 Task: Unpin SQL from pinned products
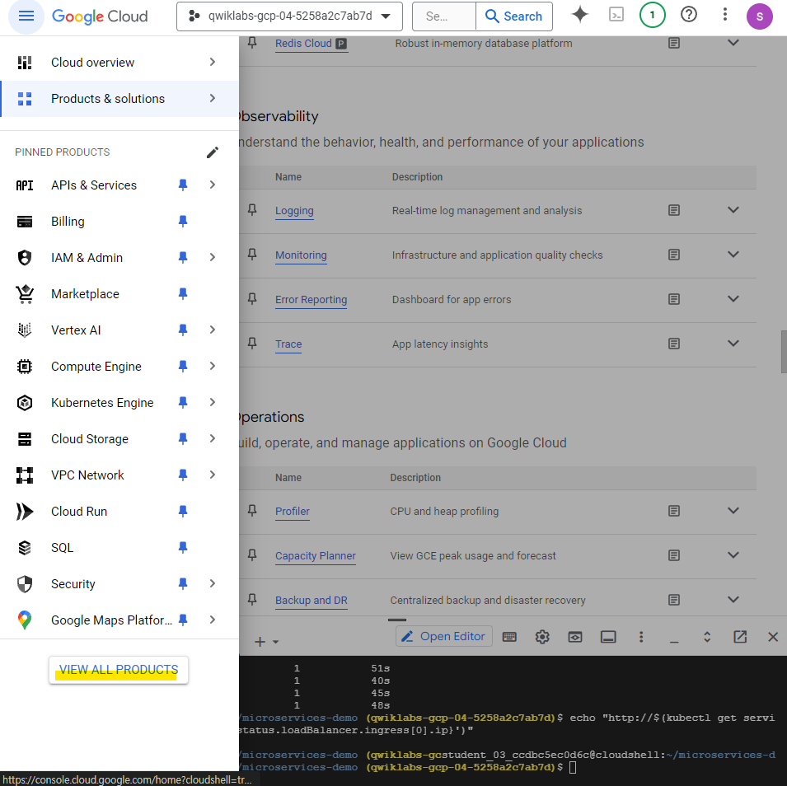point(183,548)
